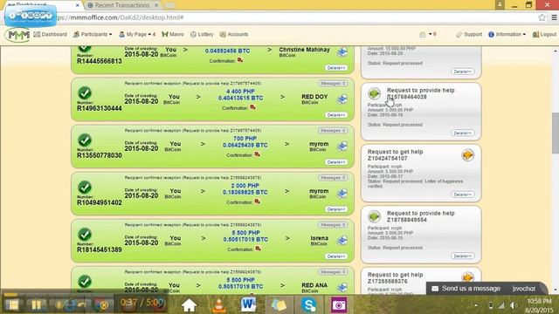This screenshot has height=314, width=559.
Task: Expand the My Page dropdown
Action: [x=137, y=35]
